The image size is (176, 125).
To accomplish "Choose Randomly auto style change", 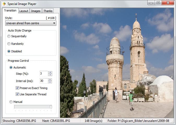I will [x=9, y=44].
